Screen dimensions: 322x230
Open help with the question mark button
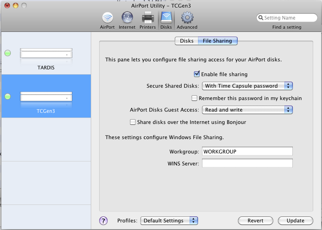click(103, 220)
